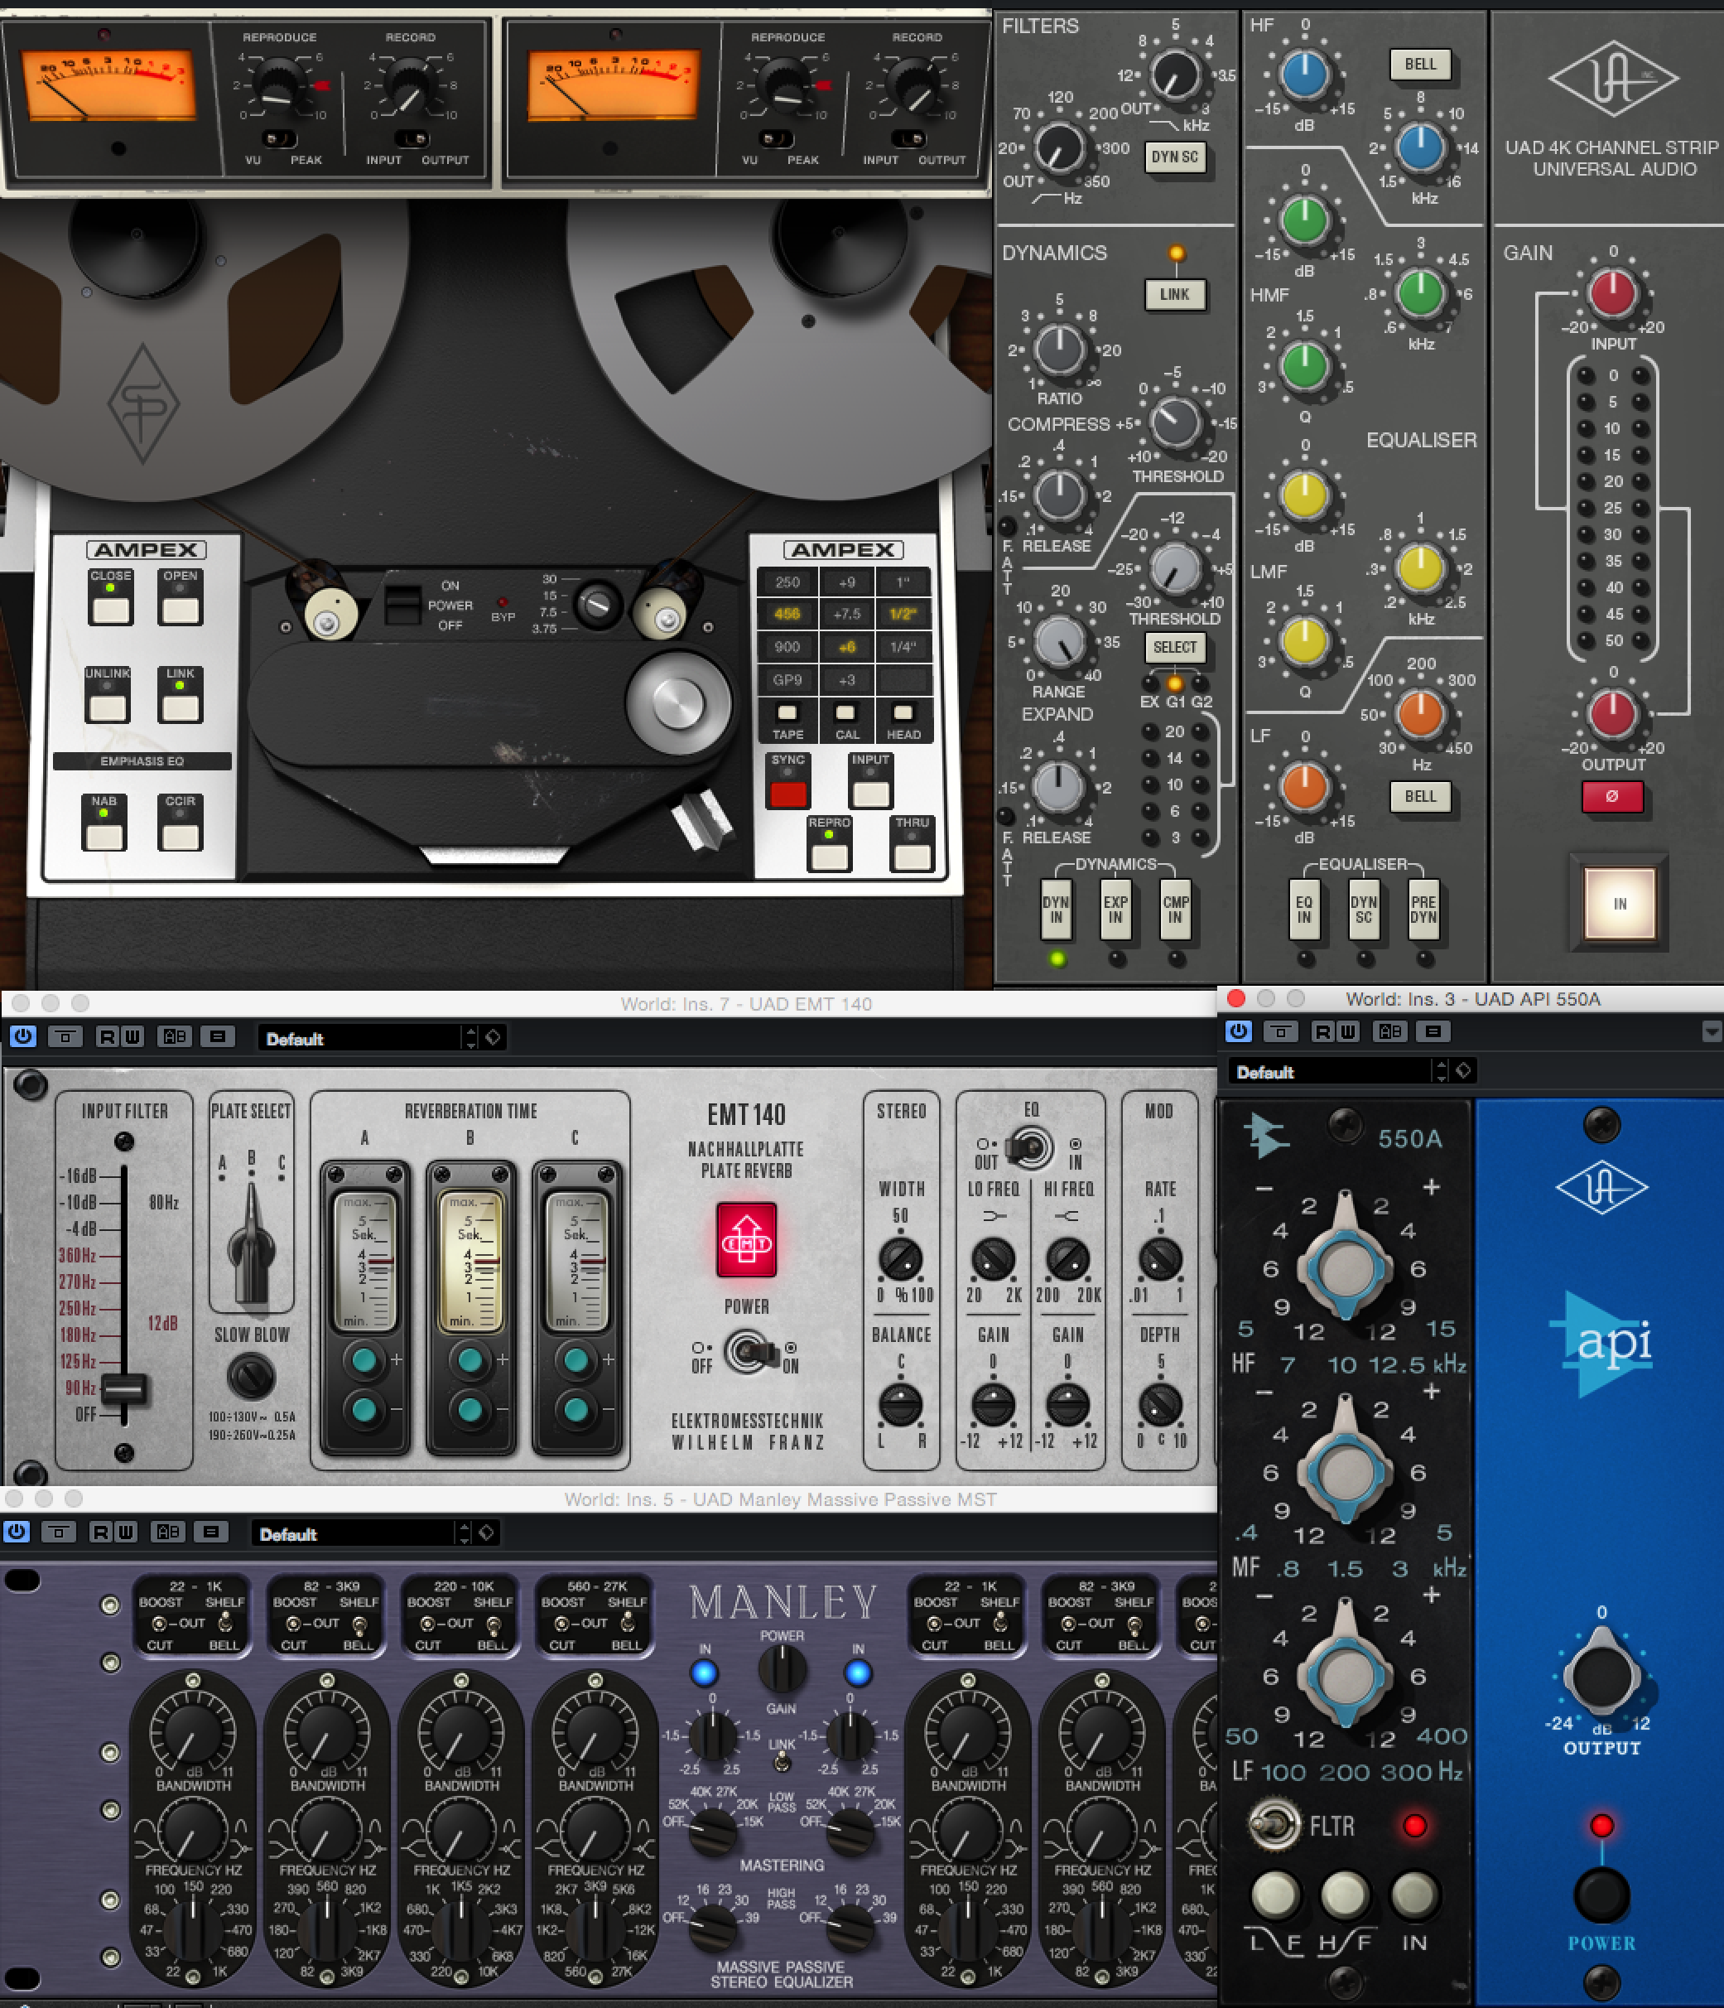Select the 456 tape type on Ampex
This screenshot has width=1724, height=2008.
click(787, 614)
